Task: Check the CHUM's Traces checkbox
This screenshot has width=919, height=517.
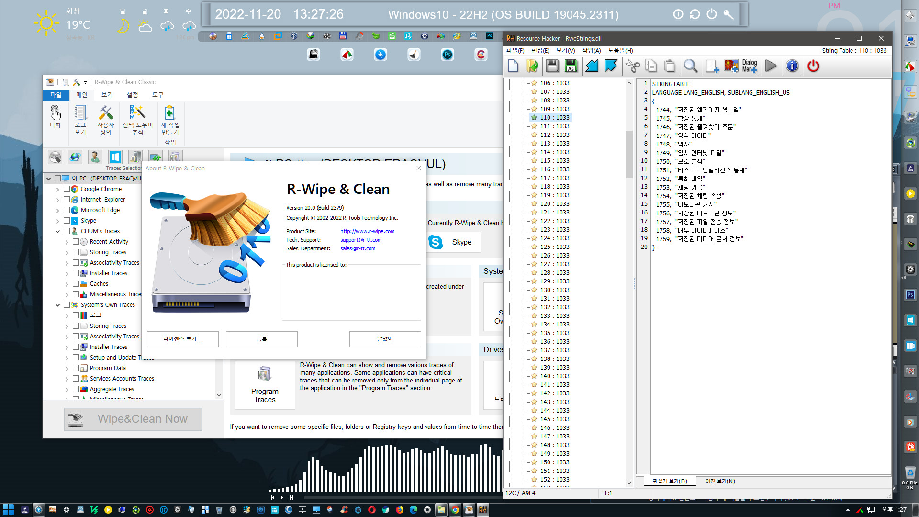Action: (x=67, y=231)
